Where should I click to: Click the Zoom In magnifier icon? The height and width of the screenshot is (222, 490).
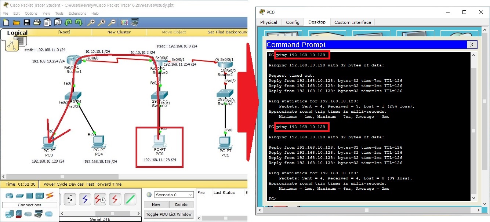click(91, 22)
